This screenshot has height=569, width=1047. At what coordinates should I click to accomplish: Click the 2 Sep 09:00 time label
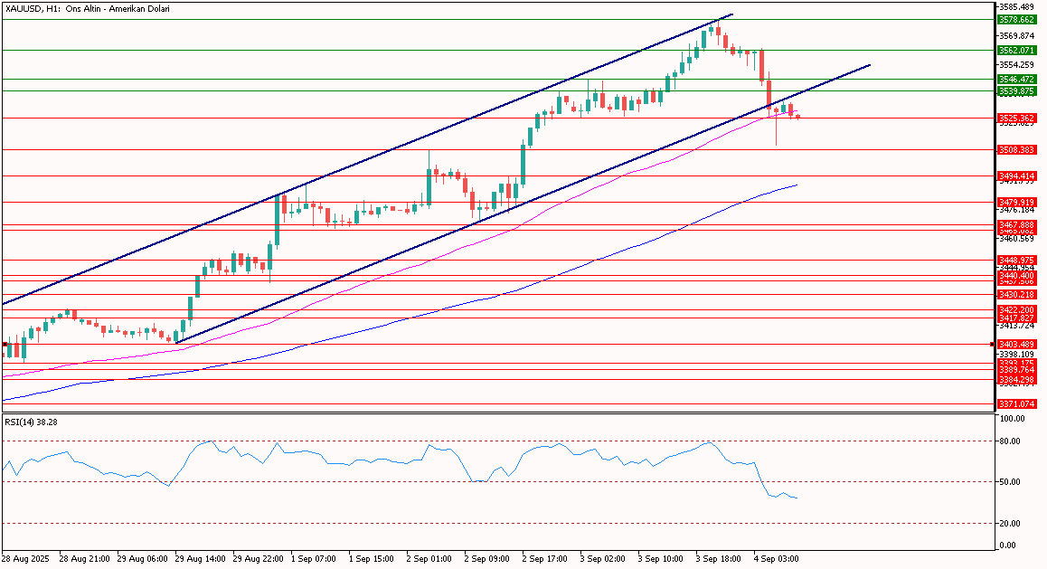(x=488, y=558)
